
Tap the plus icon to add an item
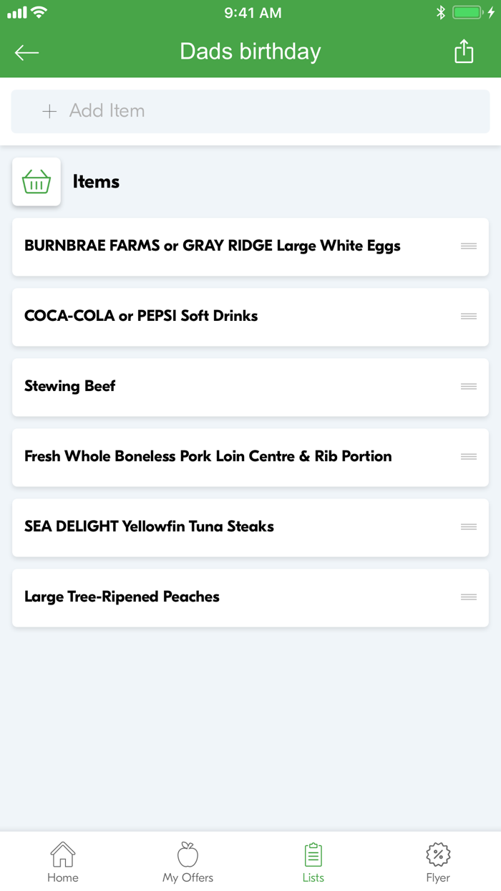pos(49,111)
